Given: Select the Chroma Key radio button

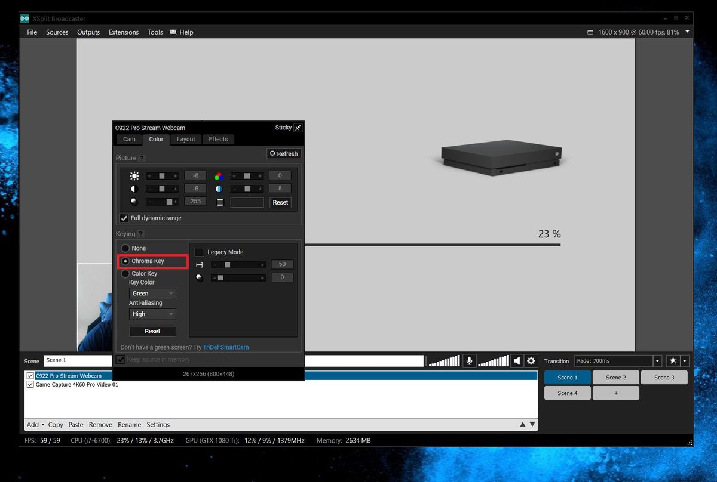Looking at the screenshot, I should 125,261.
